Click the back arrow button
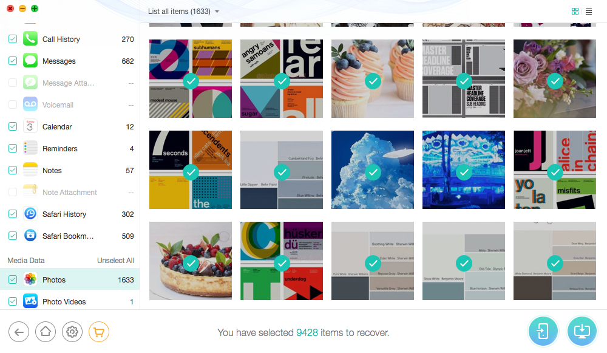 19,332
